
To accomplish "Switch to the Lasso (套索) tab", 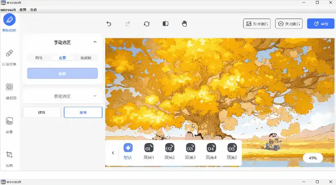I will point(62,58).
